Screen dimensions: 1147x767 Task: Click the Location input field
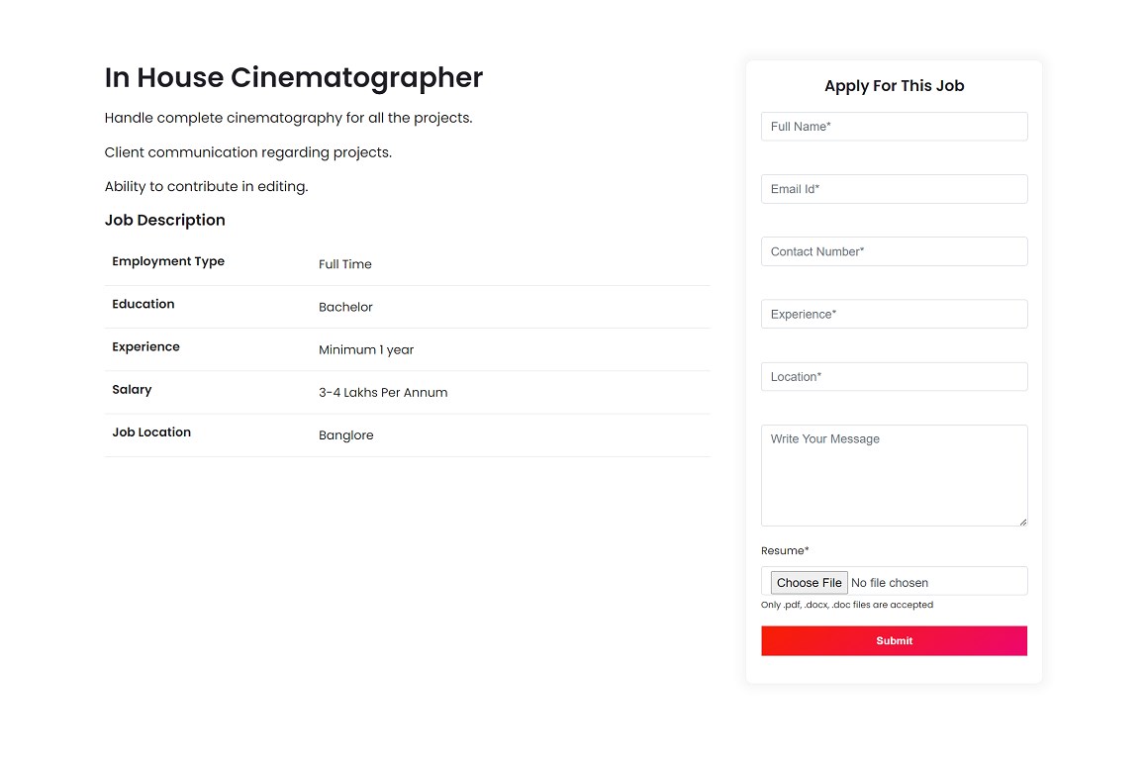tap(894, 376)
